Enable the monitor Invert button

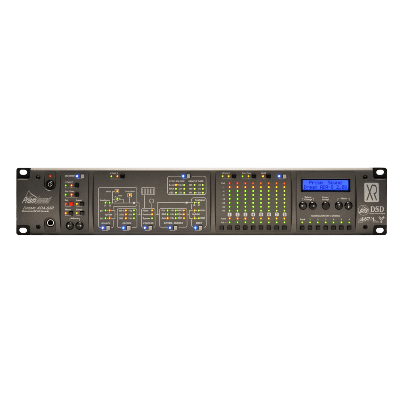pyautogui.click(x=82, y=204)
